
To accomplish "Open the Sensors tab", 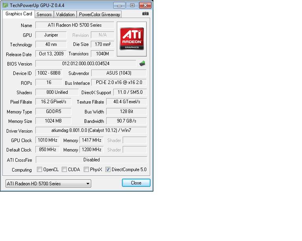I will coord(44,15).
